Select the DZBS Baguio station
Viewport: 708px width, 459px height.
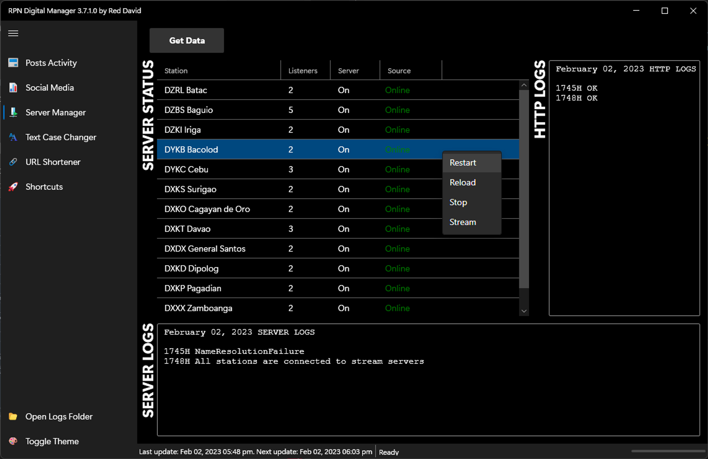(x=338, y=110)
